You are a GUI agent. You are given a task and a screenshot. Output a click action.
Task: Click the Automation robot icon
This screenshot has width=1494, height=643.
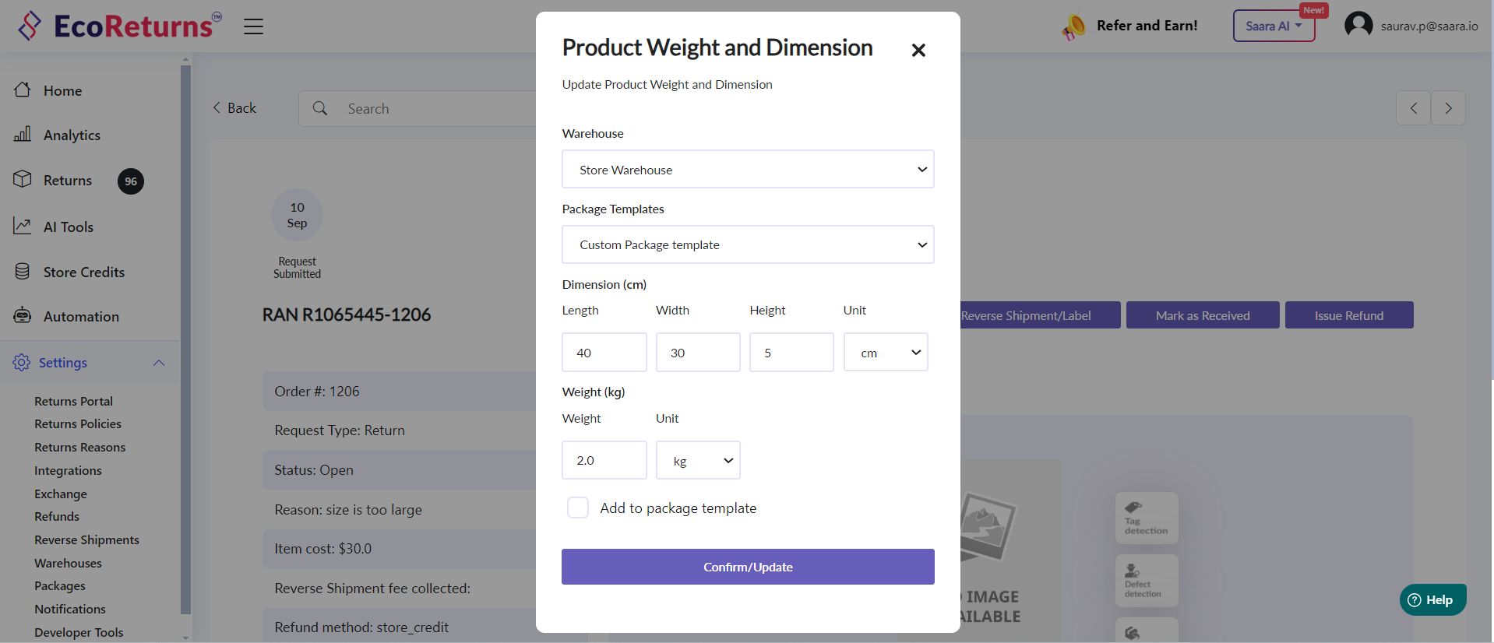23,316
